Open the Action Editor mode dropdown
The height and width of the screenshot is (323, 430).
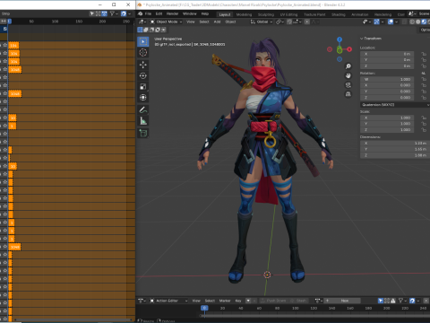tap(168, 301)
